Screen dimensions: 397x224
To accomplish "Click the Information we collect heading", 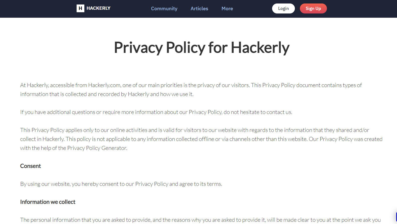I will point(48,202).
